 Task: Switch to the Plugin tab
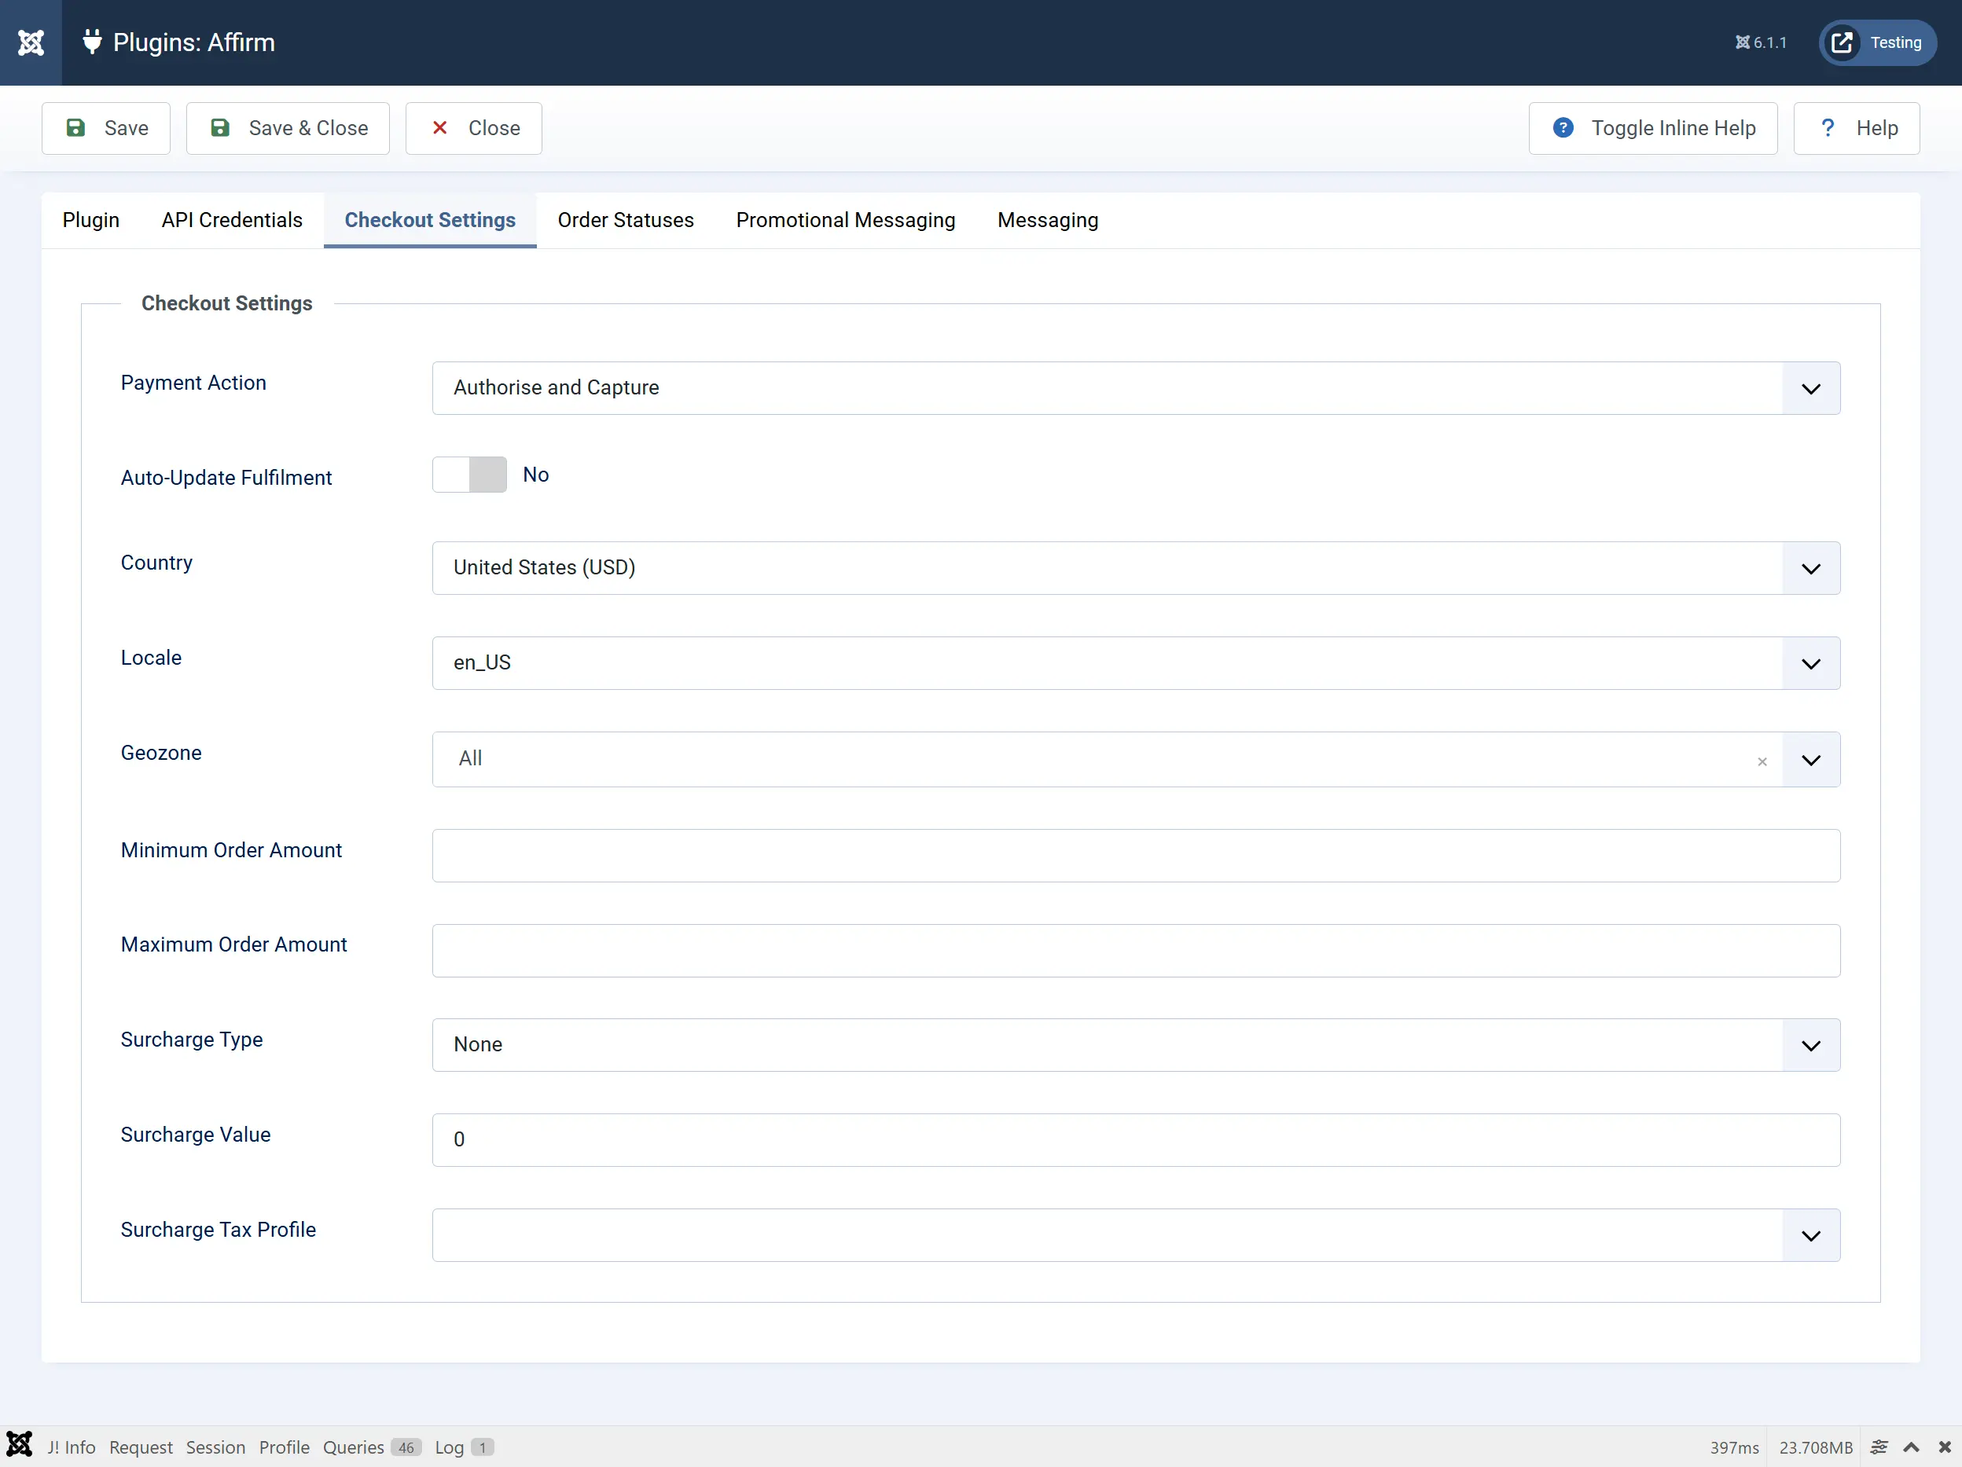click(90, 220)
